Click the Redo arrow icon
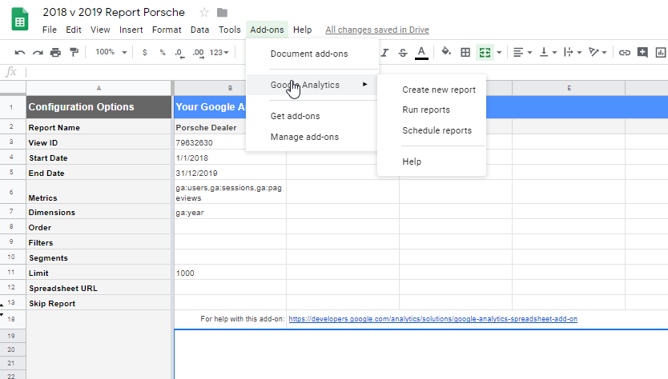The height and width of the screenshot is (379, 668). pyautogui.click(x=38, y=52)
